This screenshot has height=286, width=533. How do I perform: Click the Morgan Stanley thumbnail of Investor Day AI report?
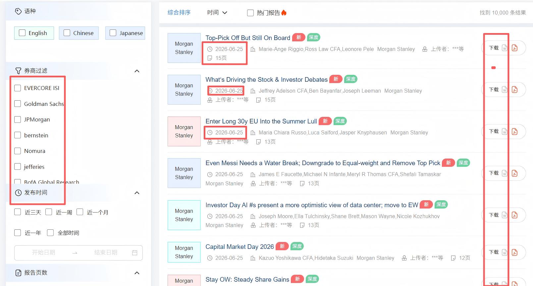click(x=184, y=215)
